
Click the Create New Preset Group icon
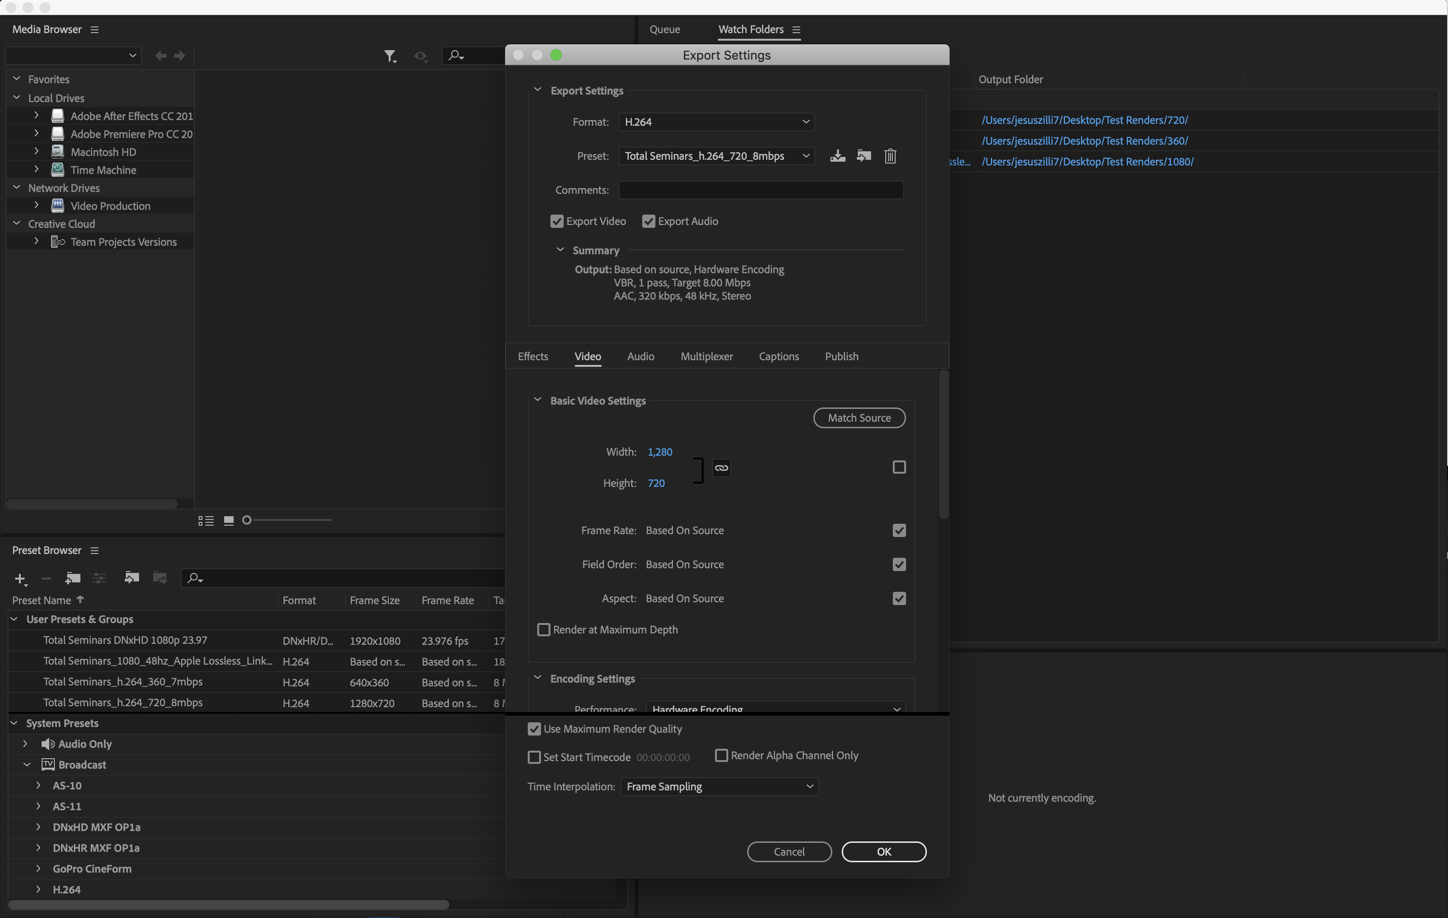(73, 578)
